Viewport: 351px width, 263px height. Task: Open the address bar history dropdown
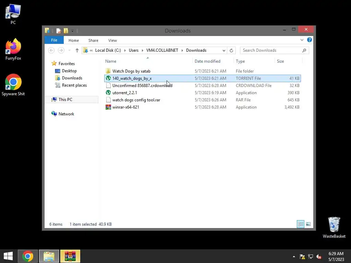pos(223,51)
